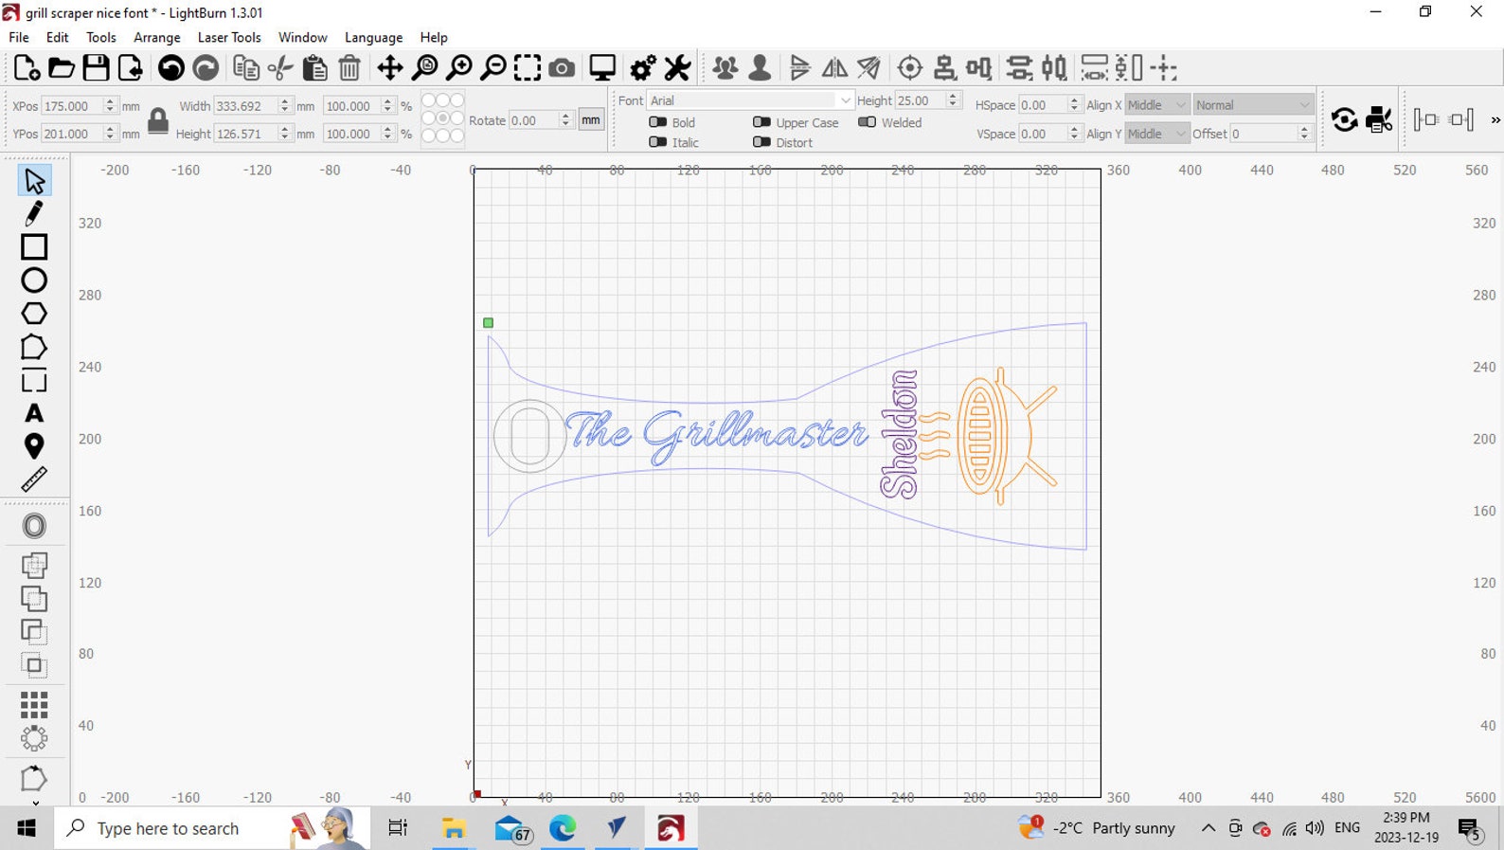Open the Grid Array tool
The height and width of the screenshot is (850, 1504).
point(34,705)
